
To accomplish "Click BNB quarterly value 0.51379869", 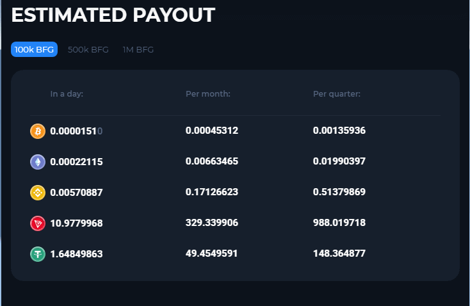I will [339, 192].
